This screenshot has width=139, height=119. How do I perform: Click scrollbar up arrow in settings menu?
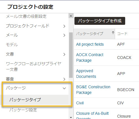[x=71, y=16]
